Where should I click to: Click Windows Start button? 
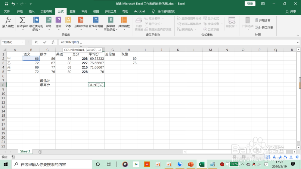(5, 164)
